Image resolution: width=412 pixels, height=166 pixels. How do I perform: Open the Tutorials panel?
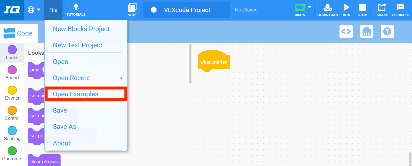(x=76, y=10)
